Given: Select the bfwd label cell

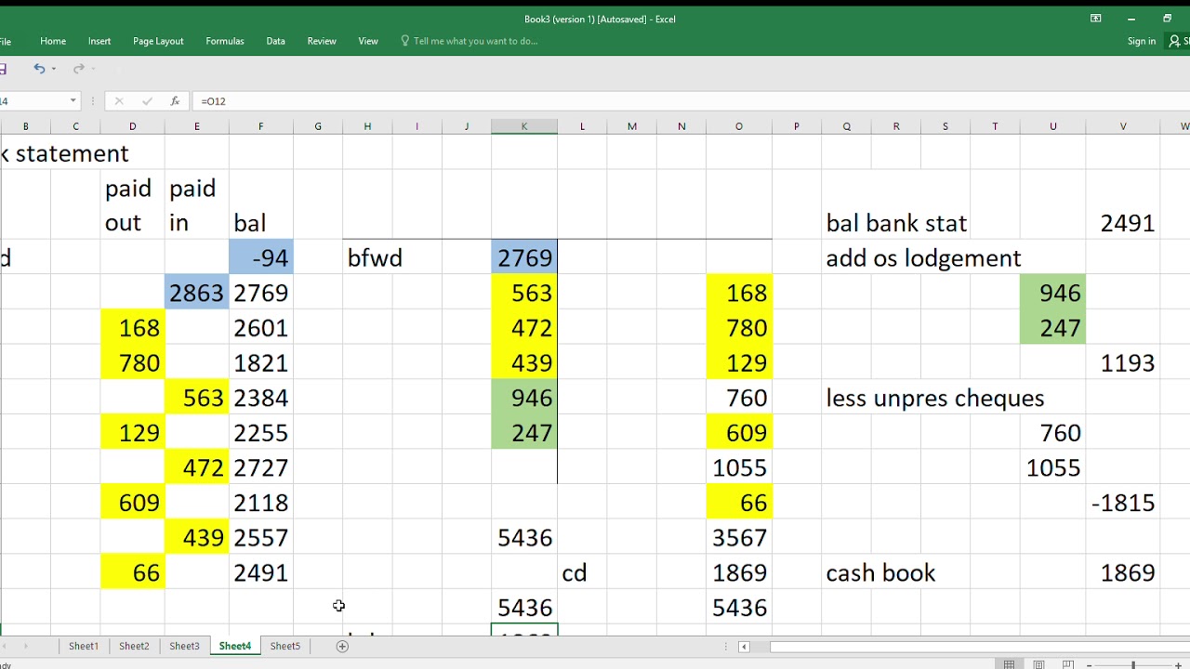Looking at the screenshot, I should tap(375, 257).
